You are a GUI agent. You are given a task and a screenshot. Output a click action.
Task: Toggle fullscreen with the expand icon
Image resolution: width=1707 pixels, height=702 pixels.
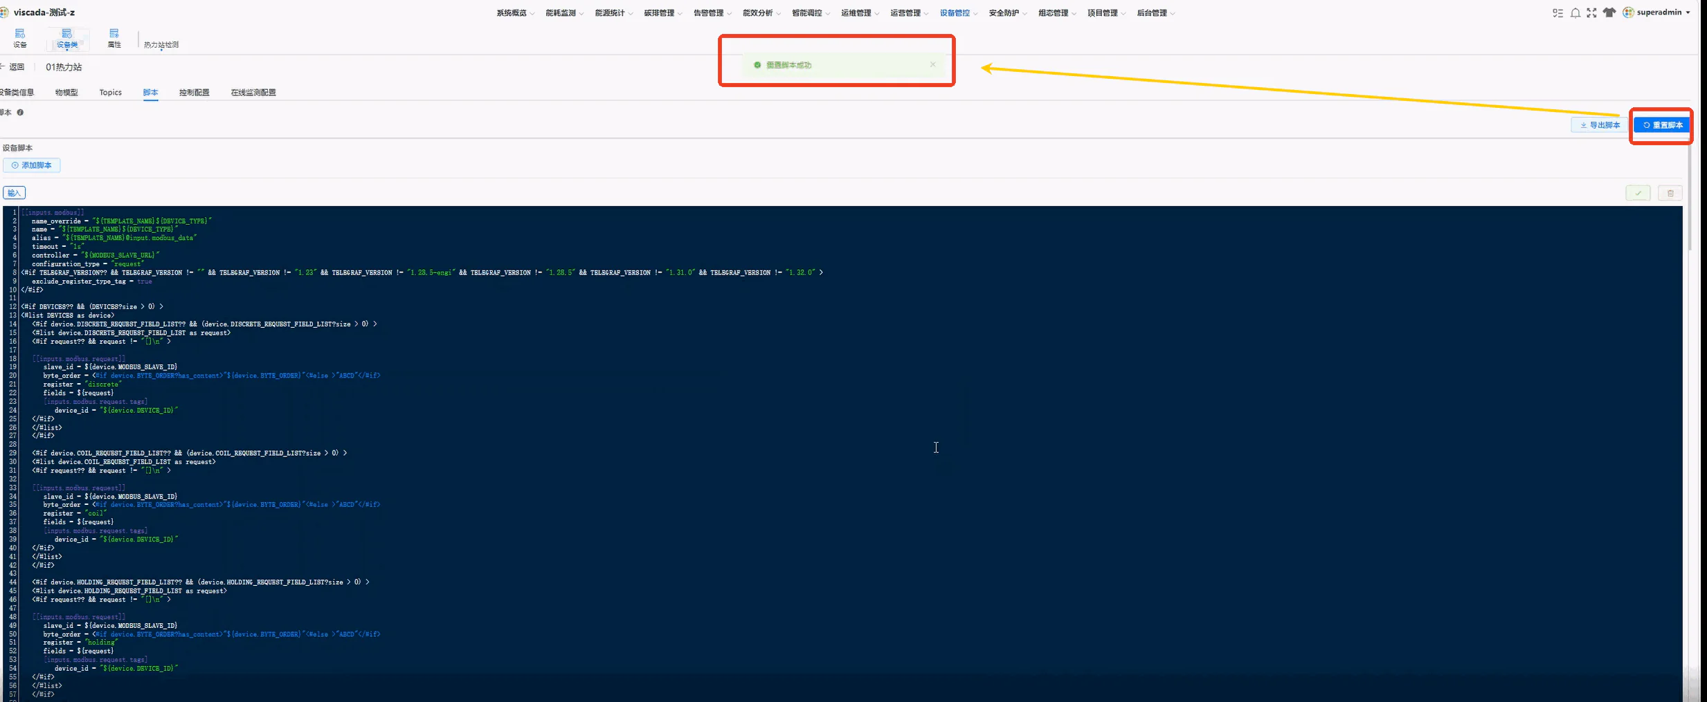pos(1591,12)
